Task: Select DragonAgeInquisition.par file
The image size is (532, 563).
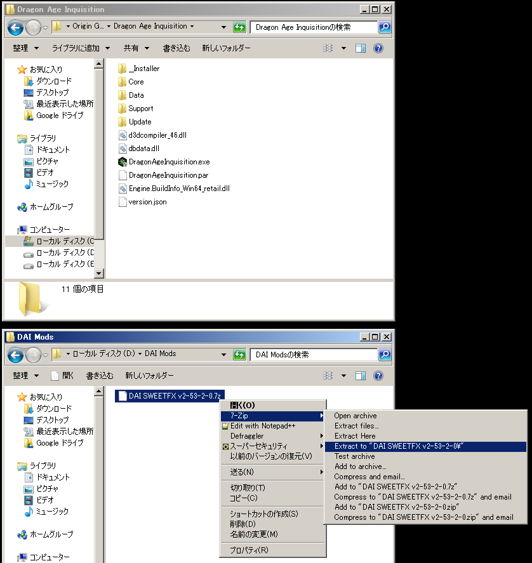Action: [163, 175]
